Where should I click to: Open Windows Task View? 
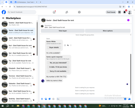13,106
